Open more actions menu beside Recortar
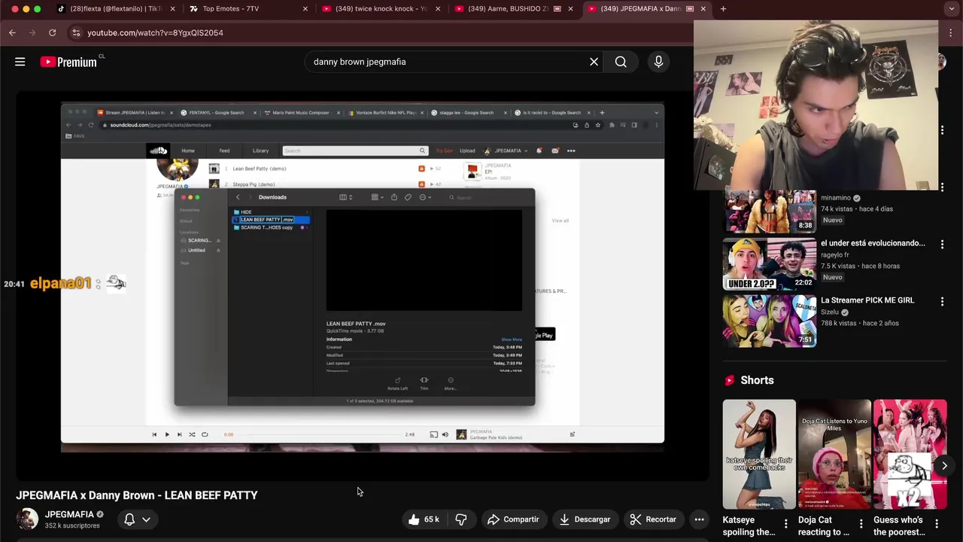963x542 pixels. pos(699,519)
